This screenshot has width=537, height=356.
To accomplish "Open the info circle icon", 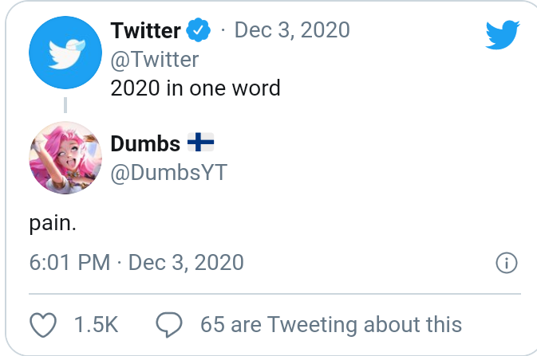I will (507, 263).
